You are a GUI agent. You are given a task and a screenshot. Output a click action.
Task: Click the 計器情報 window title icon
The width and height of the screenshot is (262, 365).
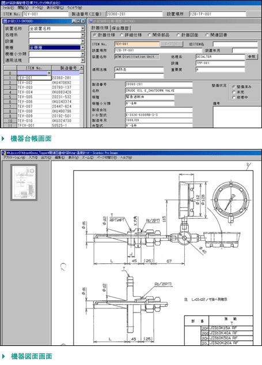tap(91, 21)
